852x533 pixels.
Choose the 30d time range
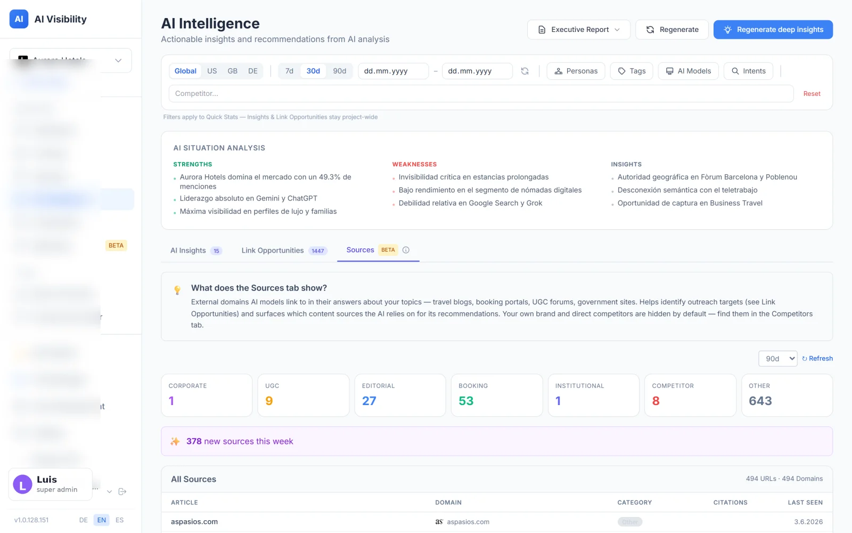[313, 71]
